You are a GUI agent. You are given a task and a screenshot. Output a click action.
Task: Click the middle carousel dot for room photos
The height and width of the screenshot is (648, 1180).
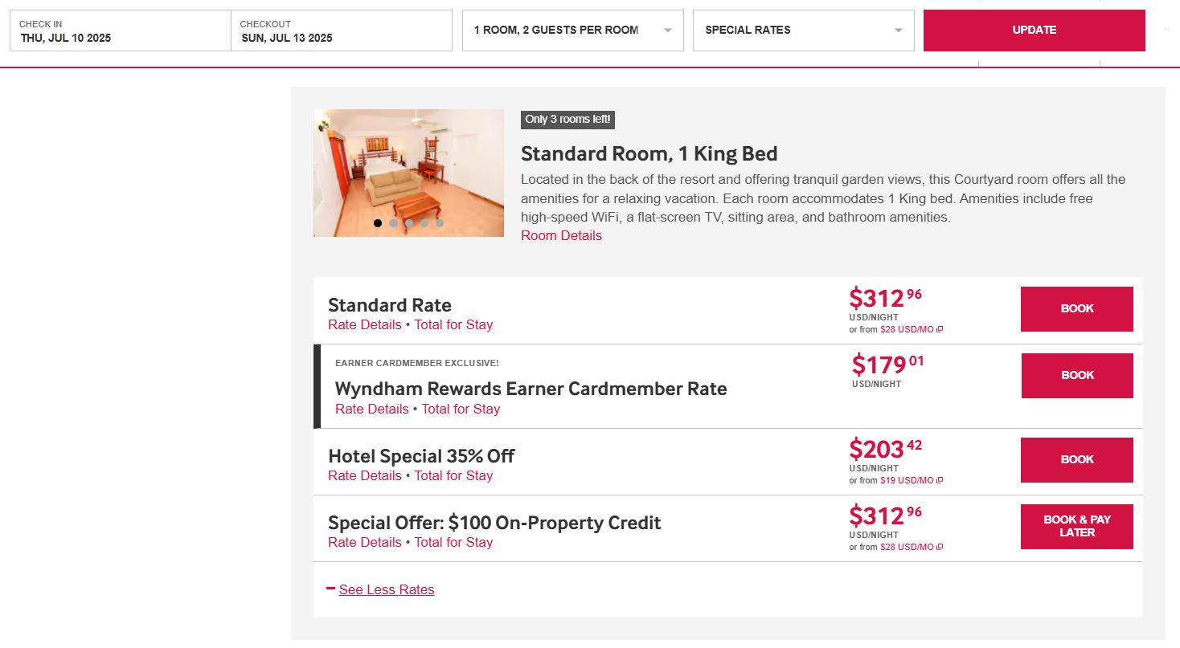[409, 222]
